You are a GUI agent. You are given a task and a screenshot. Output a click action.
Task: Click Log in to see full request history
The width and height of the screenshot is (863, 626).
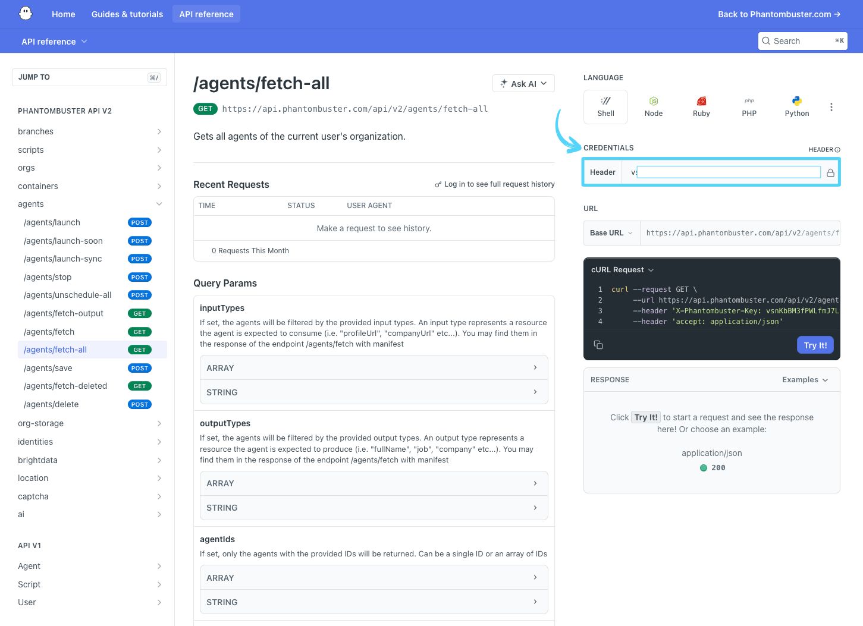[x=495, y=184]
